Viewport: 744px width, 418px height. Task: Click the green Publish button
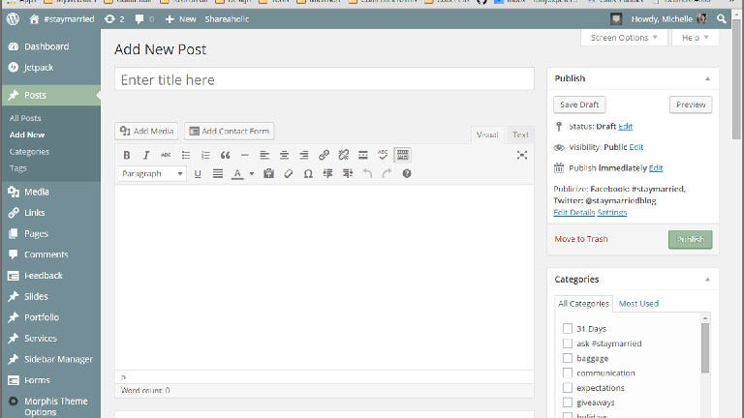(x=691, y=239)
